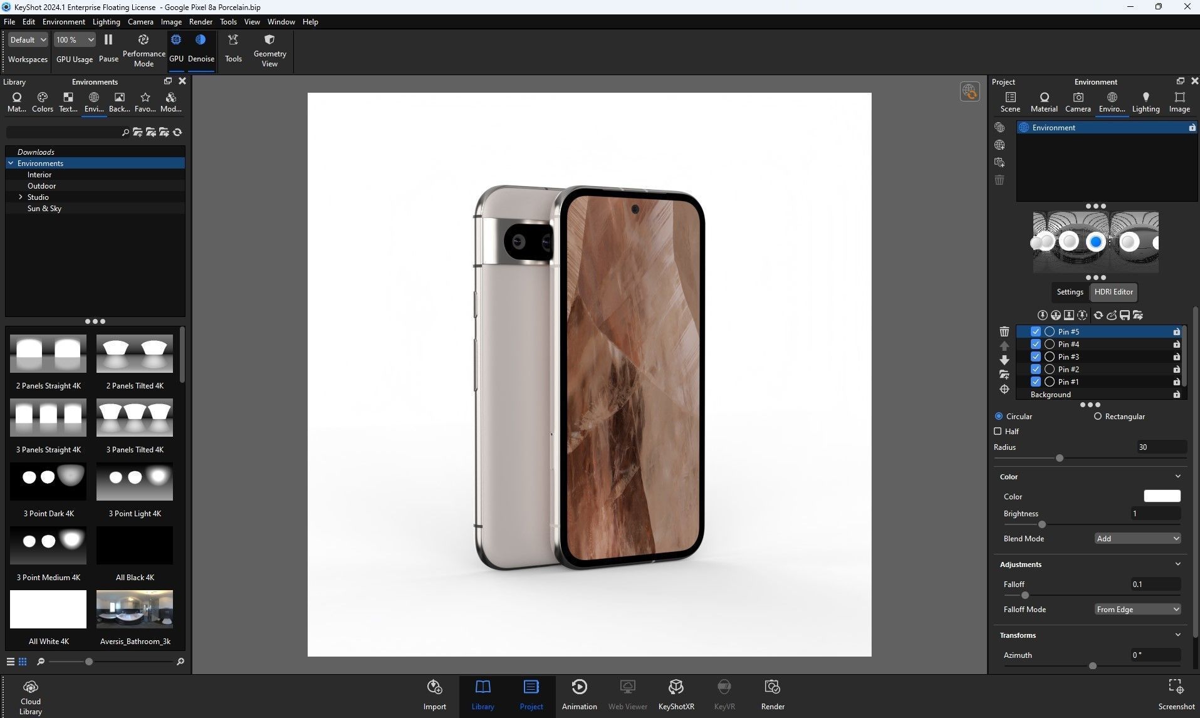
Task: Open the Backplates library tab
Action: tap(119, 102)
